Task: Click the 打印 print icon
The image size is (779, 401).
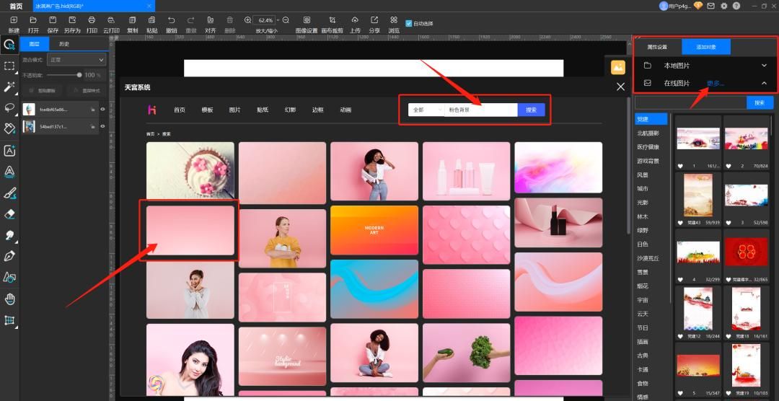Action: click(x=92, y=20)
